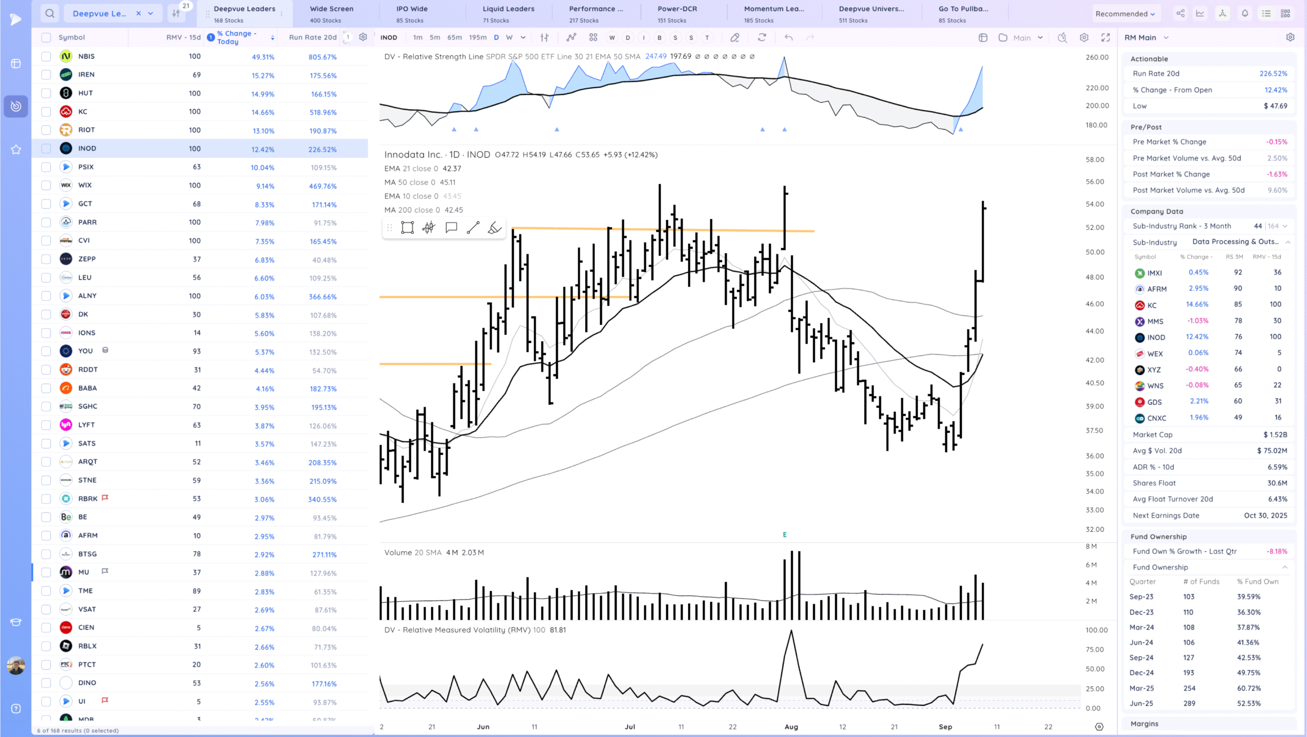The height and width of the screenshot is (737, 1307).
Task: Click the circled B chart button
Action: click(660, 37)
